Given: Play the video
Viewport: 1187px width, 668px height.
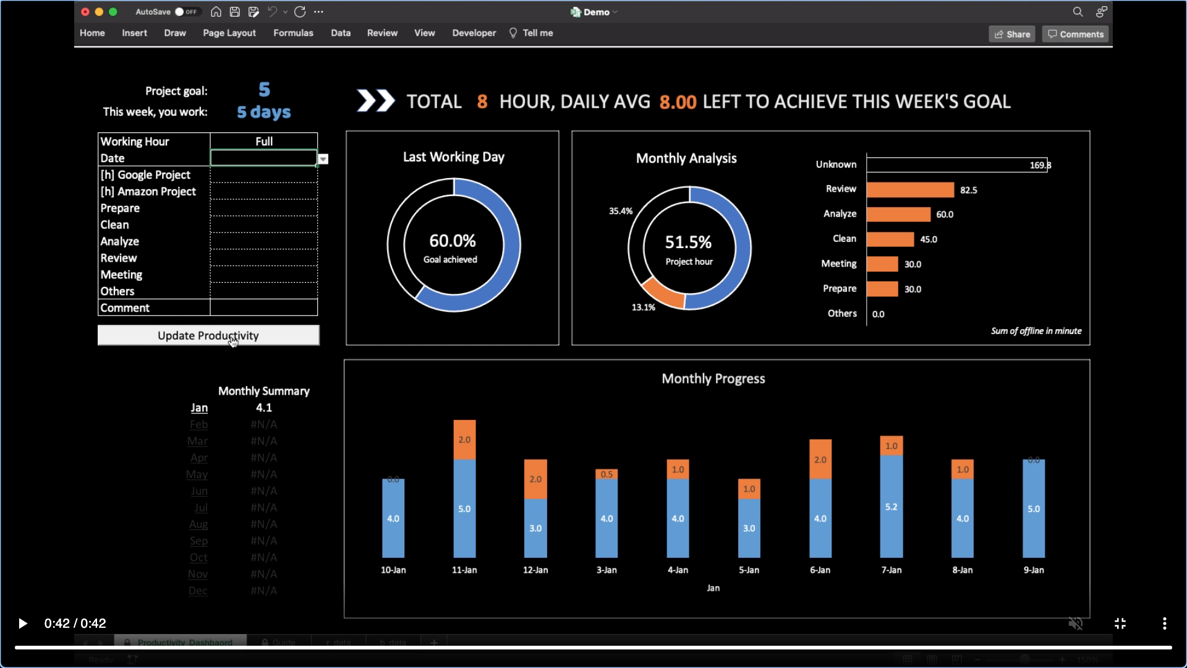Looking at the screenshot, I should point(23,623).
